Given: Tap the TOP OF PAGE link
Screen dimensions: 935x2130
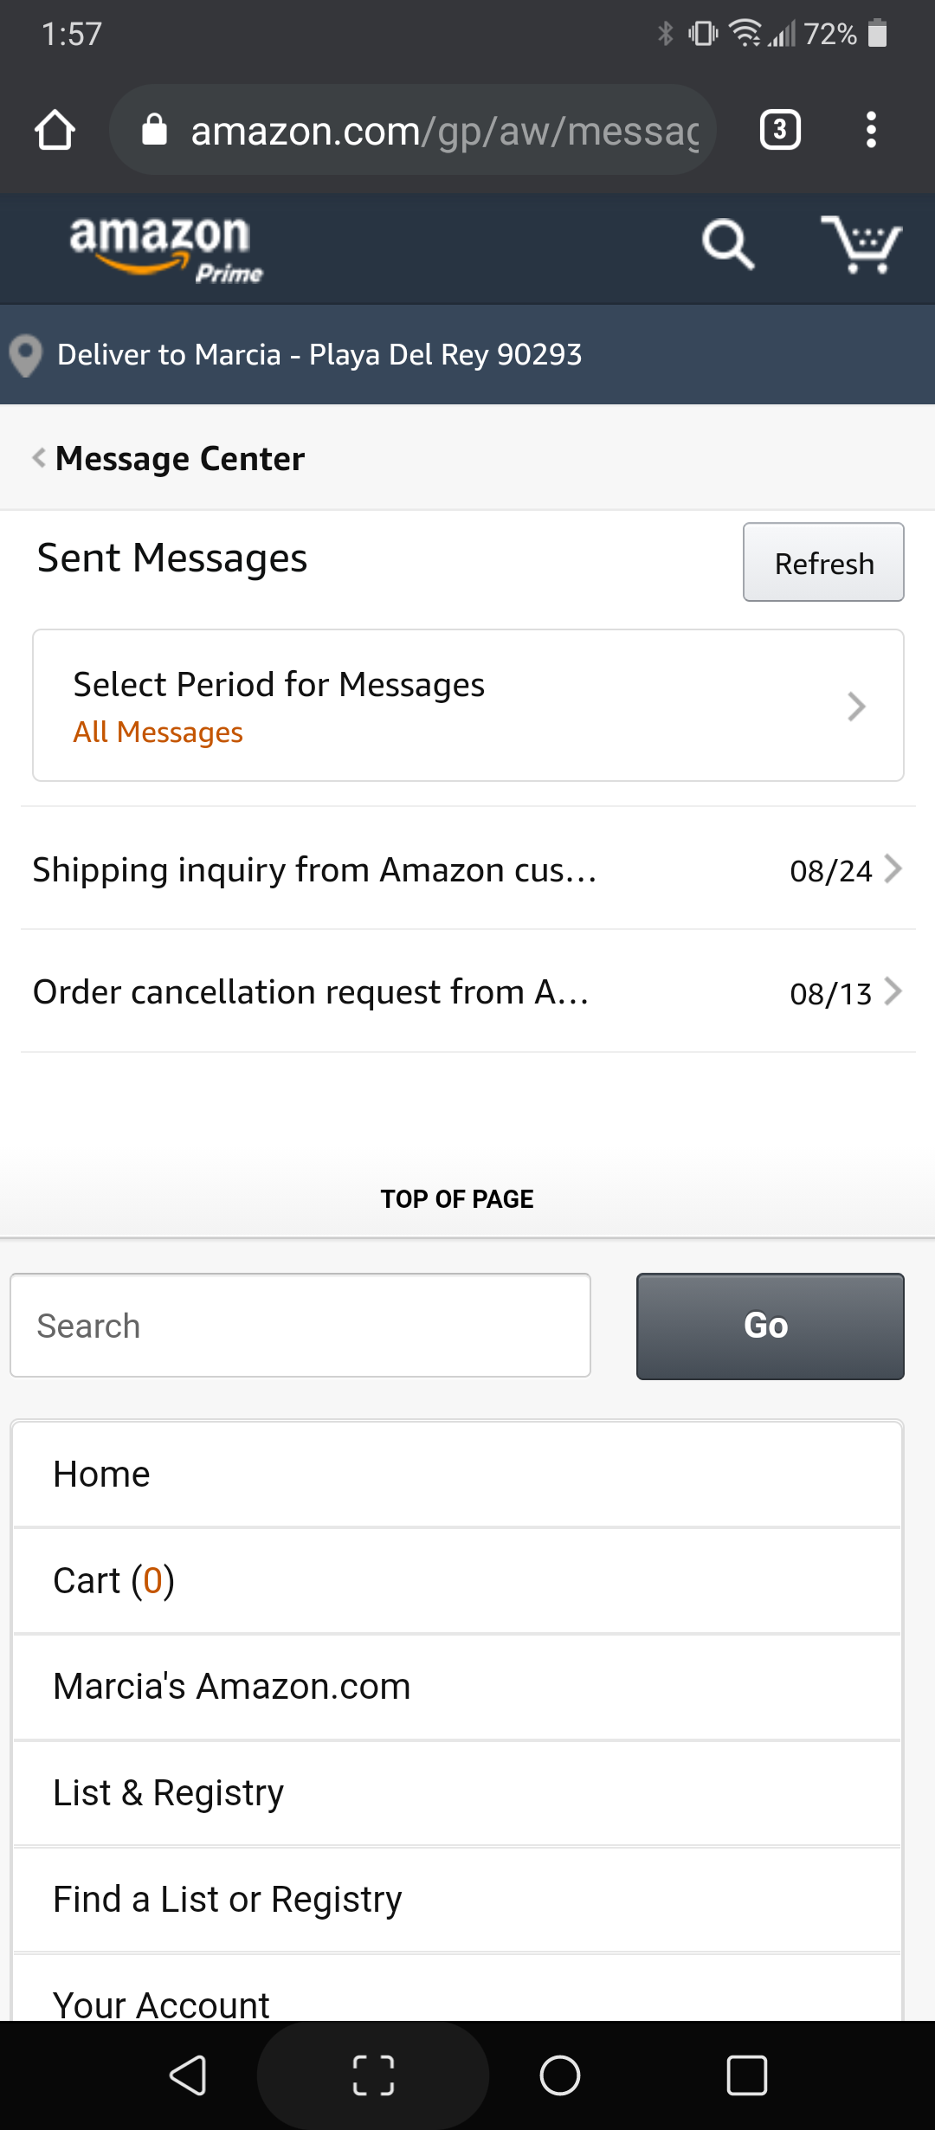Looking at the screenshot, I should pos(457,1199).
